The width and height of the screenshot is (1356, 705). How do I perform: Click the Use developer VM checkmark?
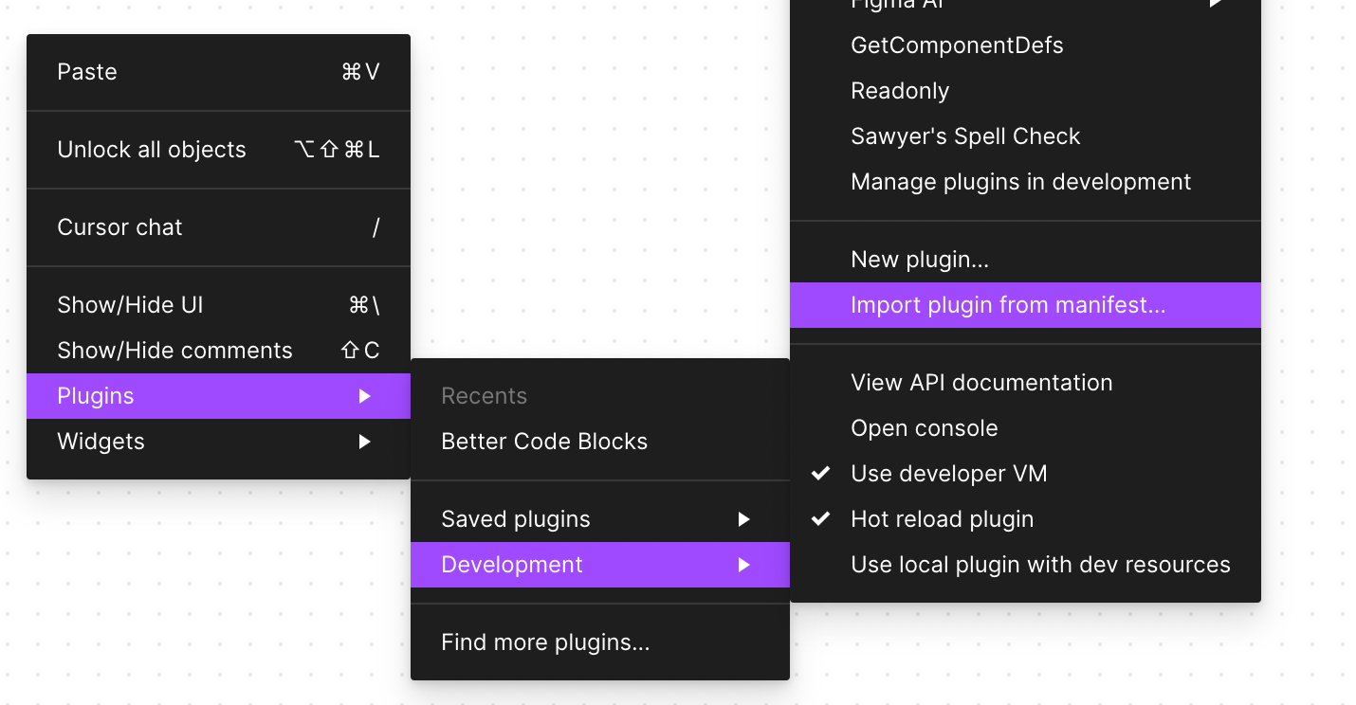[x=821, y=474]
